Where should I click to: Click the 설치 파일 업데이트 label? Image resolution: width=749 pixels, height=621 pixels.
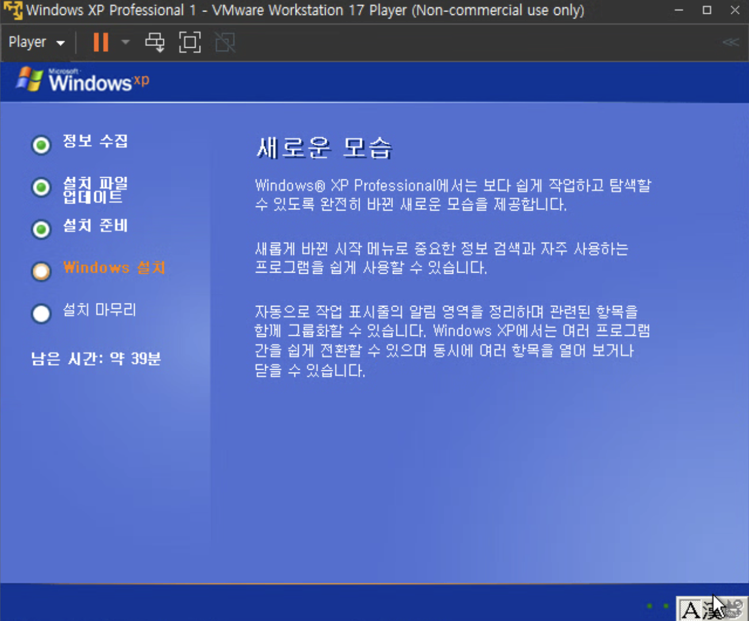95,190
